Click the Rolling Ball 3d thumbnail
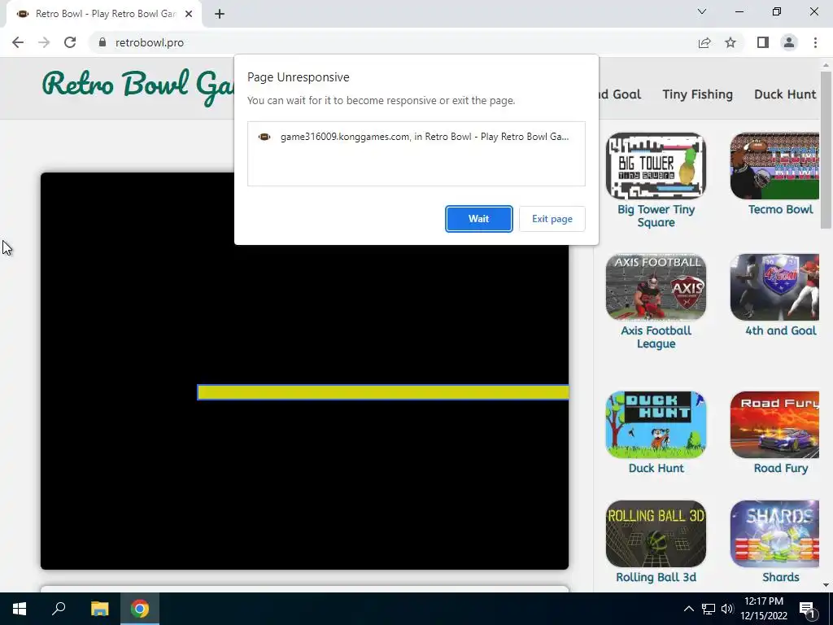Viewport: 833px width, 625px height. point(656,534)
